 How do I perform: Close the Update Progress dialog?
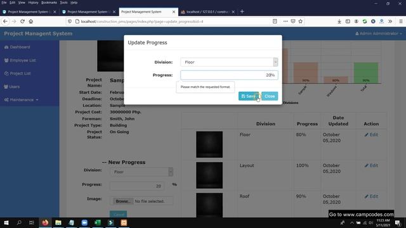270,96
